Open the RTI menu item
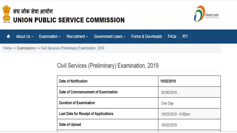 (x=185, y=37)
